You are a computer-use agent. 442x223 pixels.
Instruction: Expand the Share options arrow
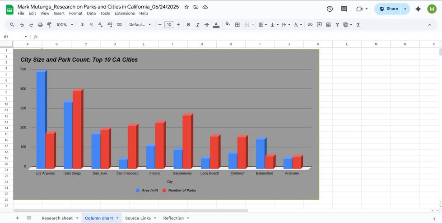coord(405,9)
